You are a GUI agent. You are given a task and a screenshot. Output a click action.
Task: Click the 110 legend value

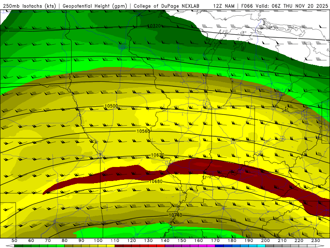point(115,241)
